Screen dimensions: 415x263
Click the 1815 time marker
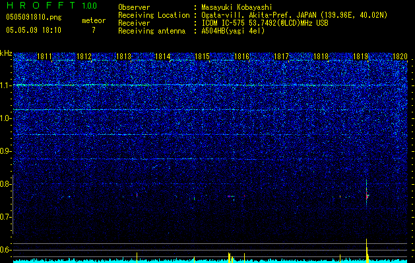click(x=203, y=57)
